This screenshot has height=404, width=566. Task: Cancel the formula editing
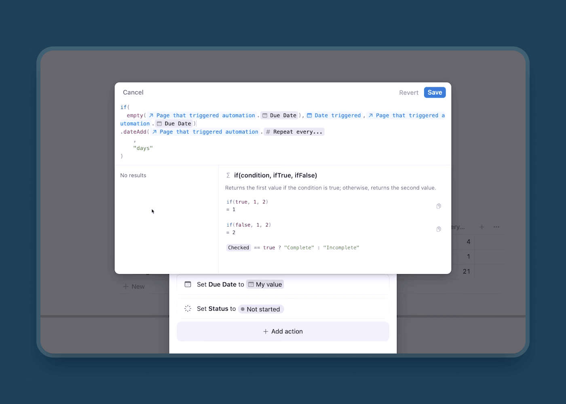(133, 93)
